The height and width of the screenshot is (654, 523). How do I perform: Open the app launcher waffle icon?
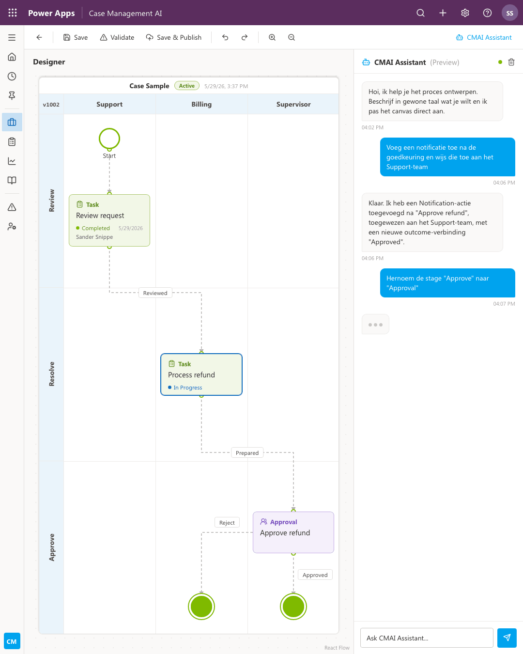pyautogui.click(x=13, y=13)
